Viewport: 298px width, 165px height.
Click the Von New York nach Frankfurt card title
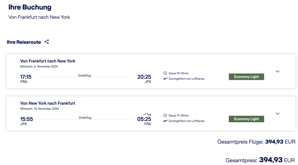point(48,103)
